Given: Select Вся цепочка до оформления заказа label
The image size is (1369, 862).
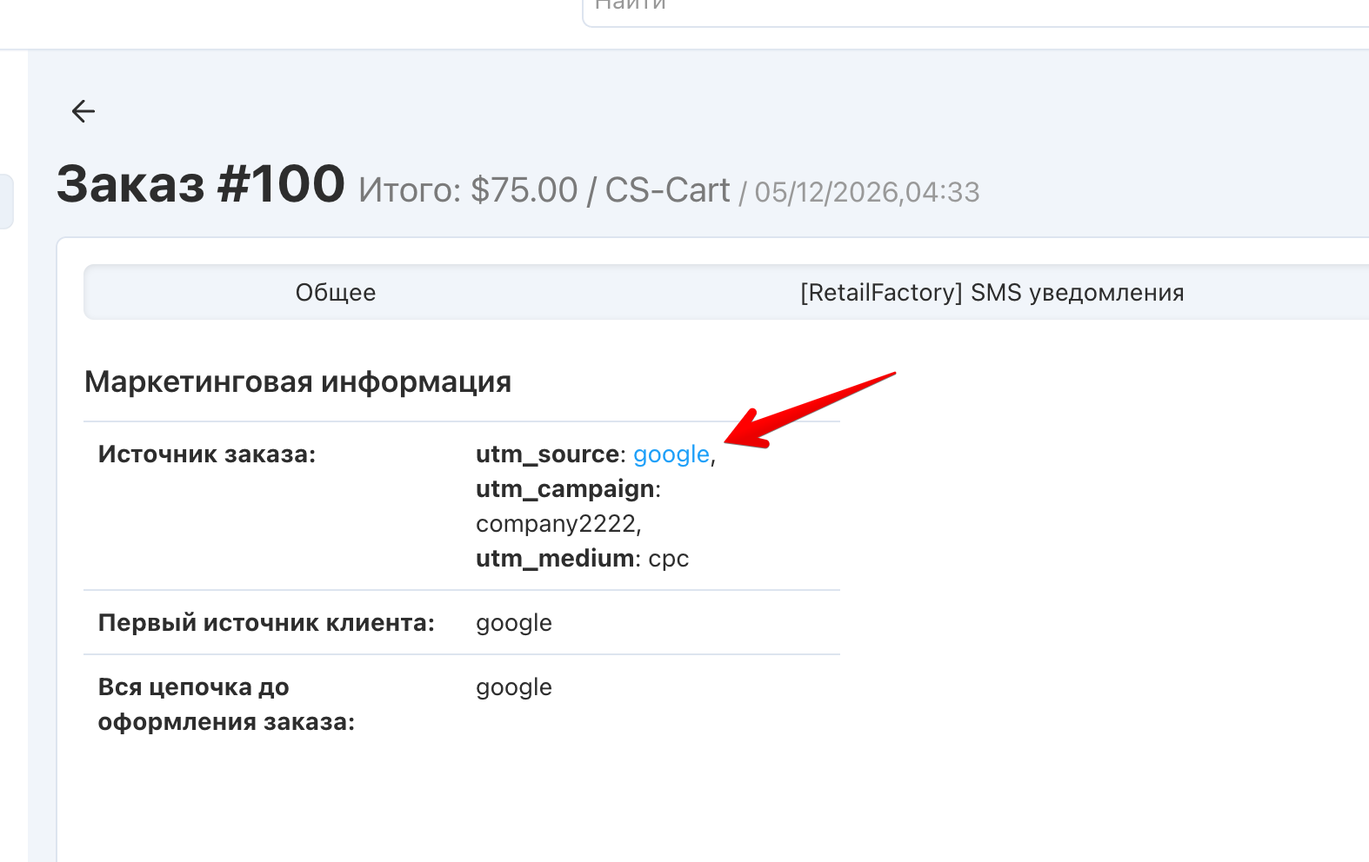Looking at the screenshot, I should (226, 705).
